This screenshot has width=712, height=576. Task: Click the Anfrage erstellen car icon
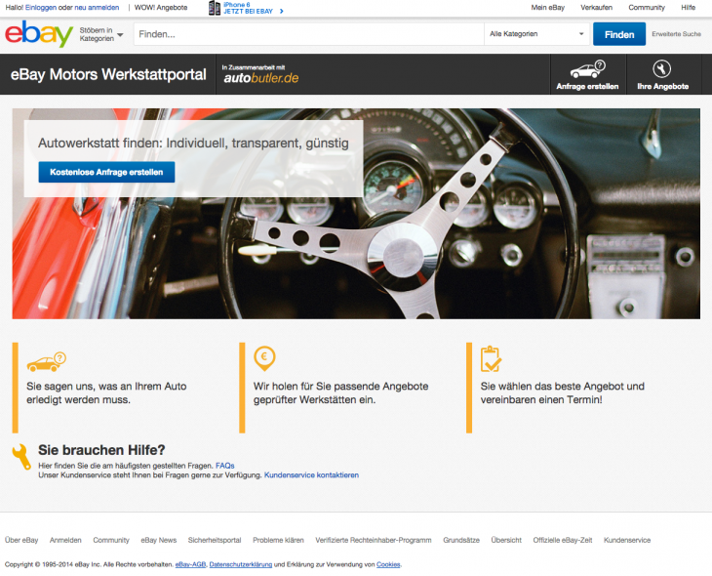(586, 69)
